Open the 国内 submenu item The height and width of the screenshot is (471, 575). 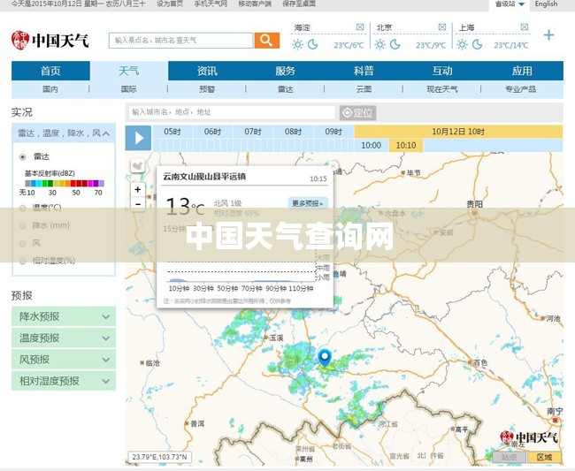pos(50,89)
